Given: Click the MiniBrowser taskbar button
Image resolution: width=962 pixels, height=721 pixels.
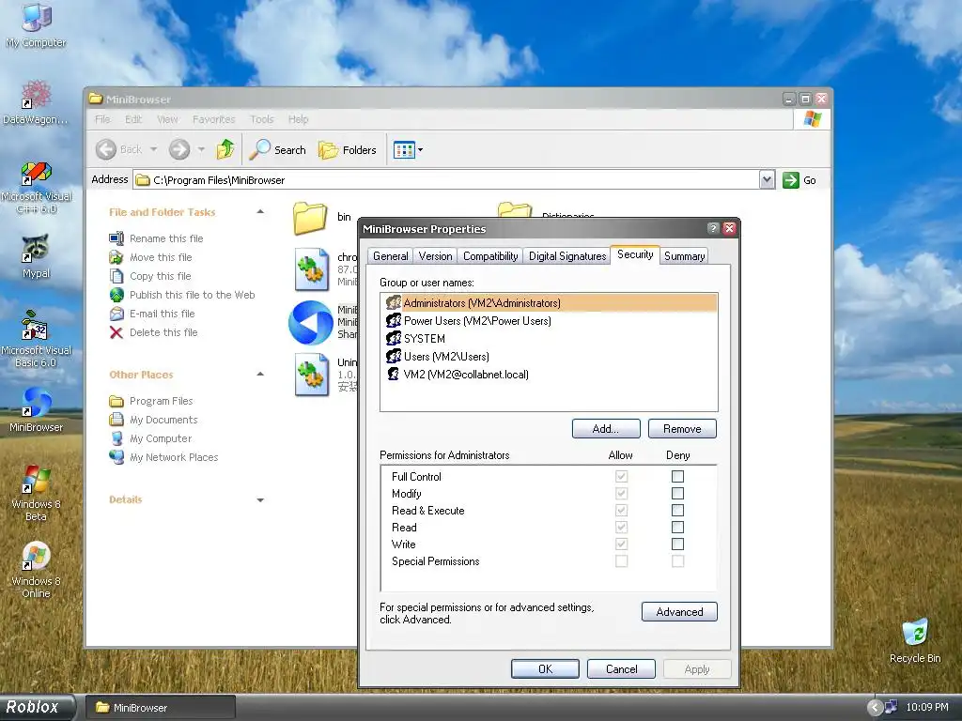Looking at the screenshot, I should tap(160, 708).
